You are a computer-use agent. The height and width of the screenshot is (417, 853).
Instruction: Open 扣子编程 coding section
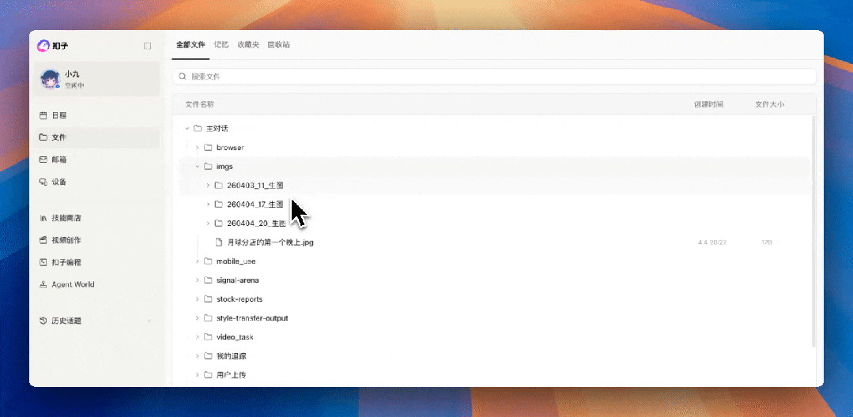66,262
